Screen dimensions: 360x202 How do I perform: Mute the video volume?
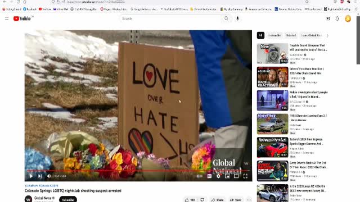pyautogui.click(x=49, y=176)
